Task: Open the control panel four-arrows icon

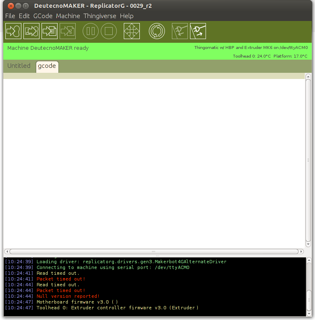Action: [x=132, y=31]
